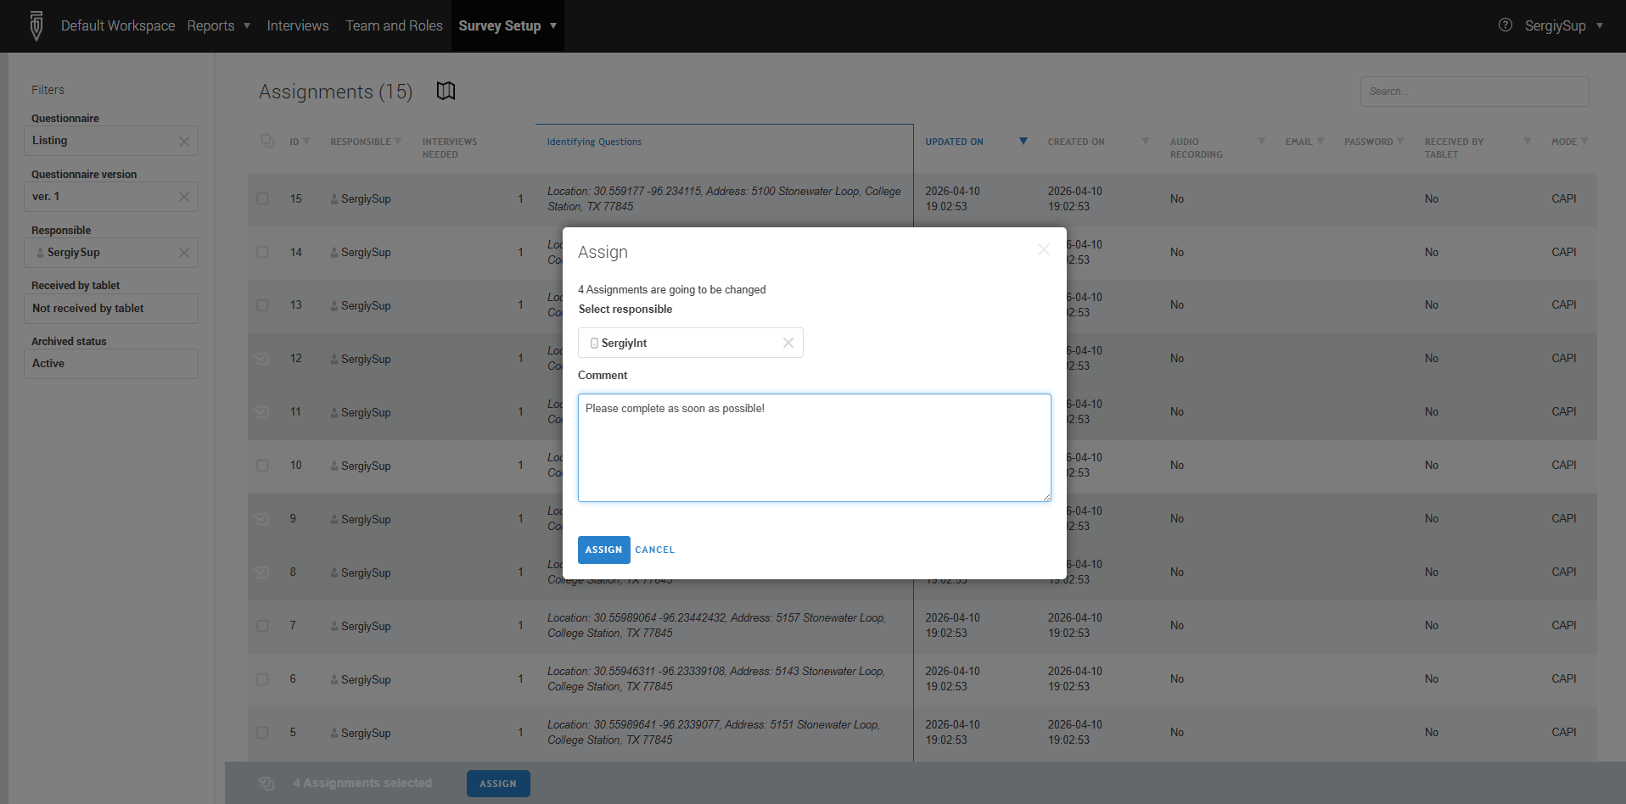Screen dimensions: 1626x804
Task: Click the sort arrow on Updated On column
Action: [x=1023, y=142]
